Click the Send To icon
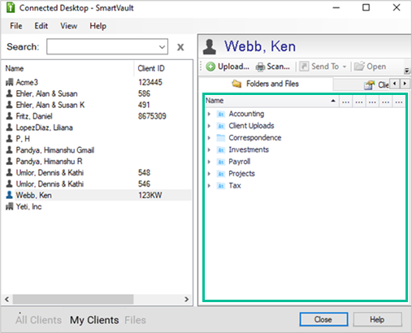 pos(304,67)
